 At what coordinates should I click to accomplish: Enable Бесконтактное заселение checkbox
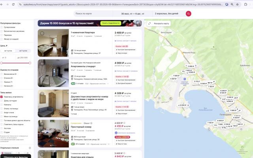tap(2, 31)
